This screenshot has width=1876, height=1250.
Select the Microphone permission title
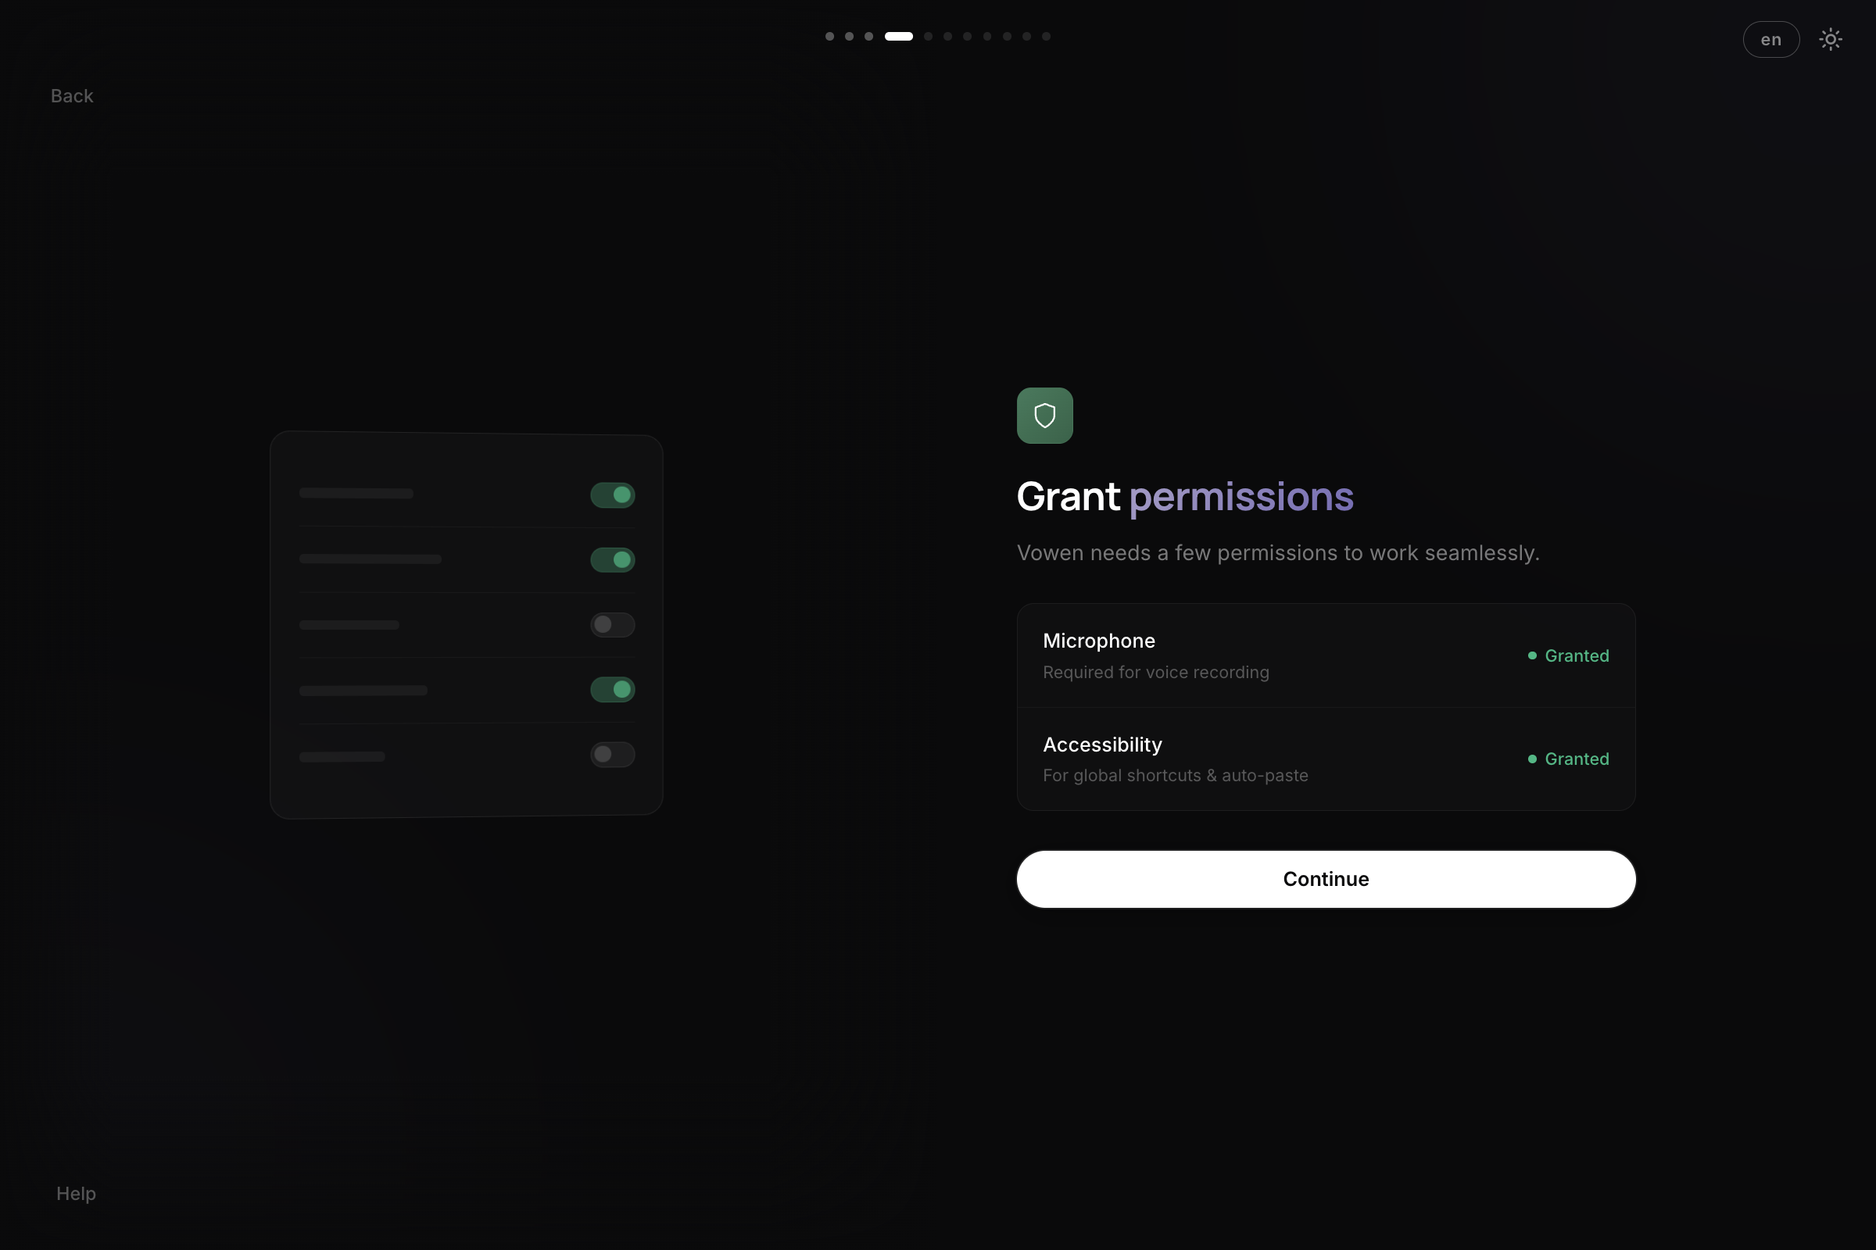click(x=1098, y=641)
